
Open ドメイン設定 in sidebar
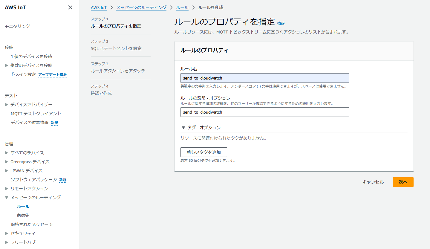tap(23, 74)
